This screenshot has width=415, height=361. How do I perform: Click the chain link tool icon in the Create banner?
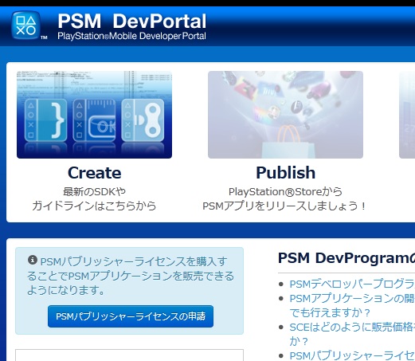(x=143, y=120)
